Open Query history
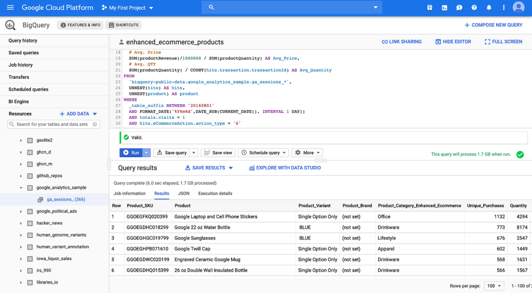Image resolution: width=532 pixels, height=293 pixels. point(23,40)
